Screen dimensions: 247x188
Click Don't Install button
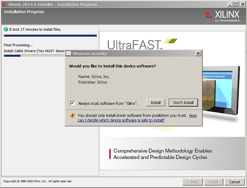183,103
